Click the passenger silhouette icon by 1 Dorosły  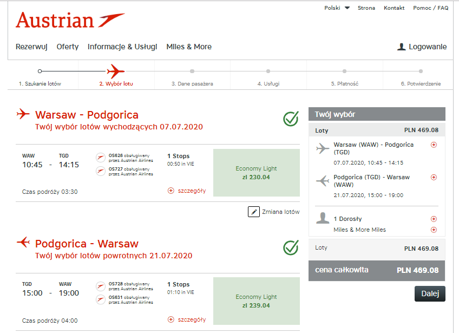pyautogui.click(x=323, y=218)
